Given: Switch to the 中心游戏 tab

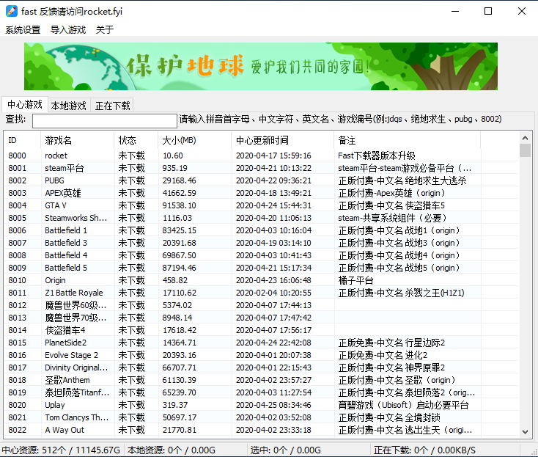Looking at the screenshot, I should point(25,104).
